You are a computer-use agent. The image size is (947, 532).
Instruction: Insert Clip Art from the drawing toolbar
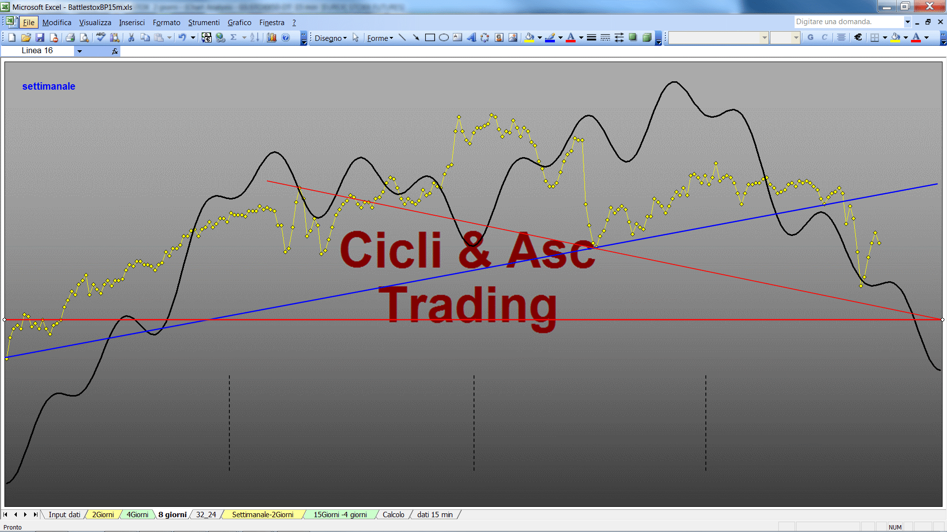[x=499, y=37]
